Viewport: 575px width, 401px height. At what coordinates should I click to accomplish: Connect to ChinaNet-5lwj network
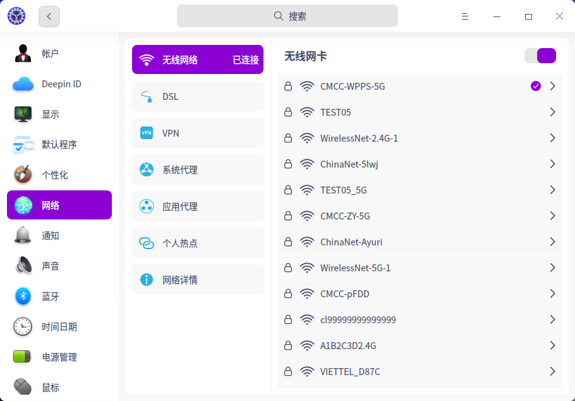pos(420,164)
